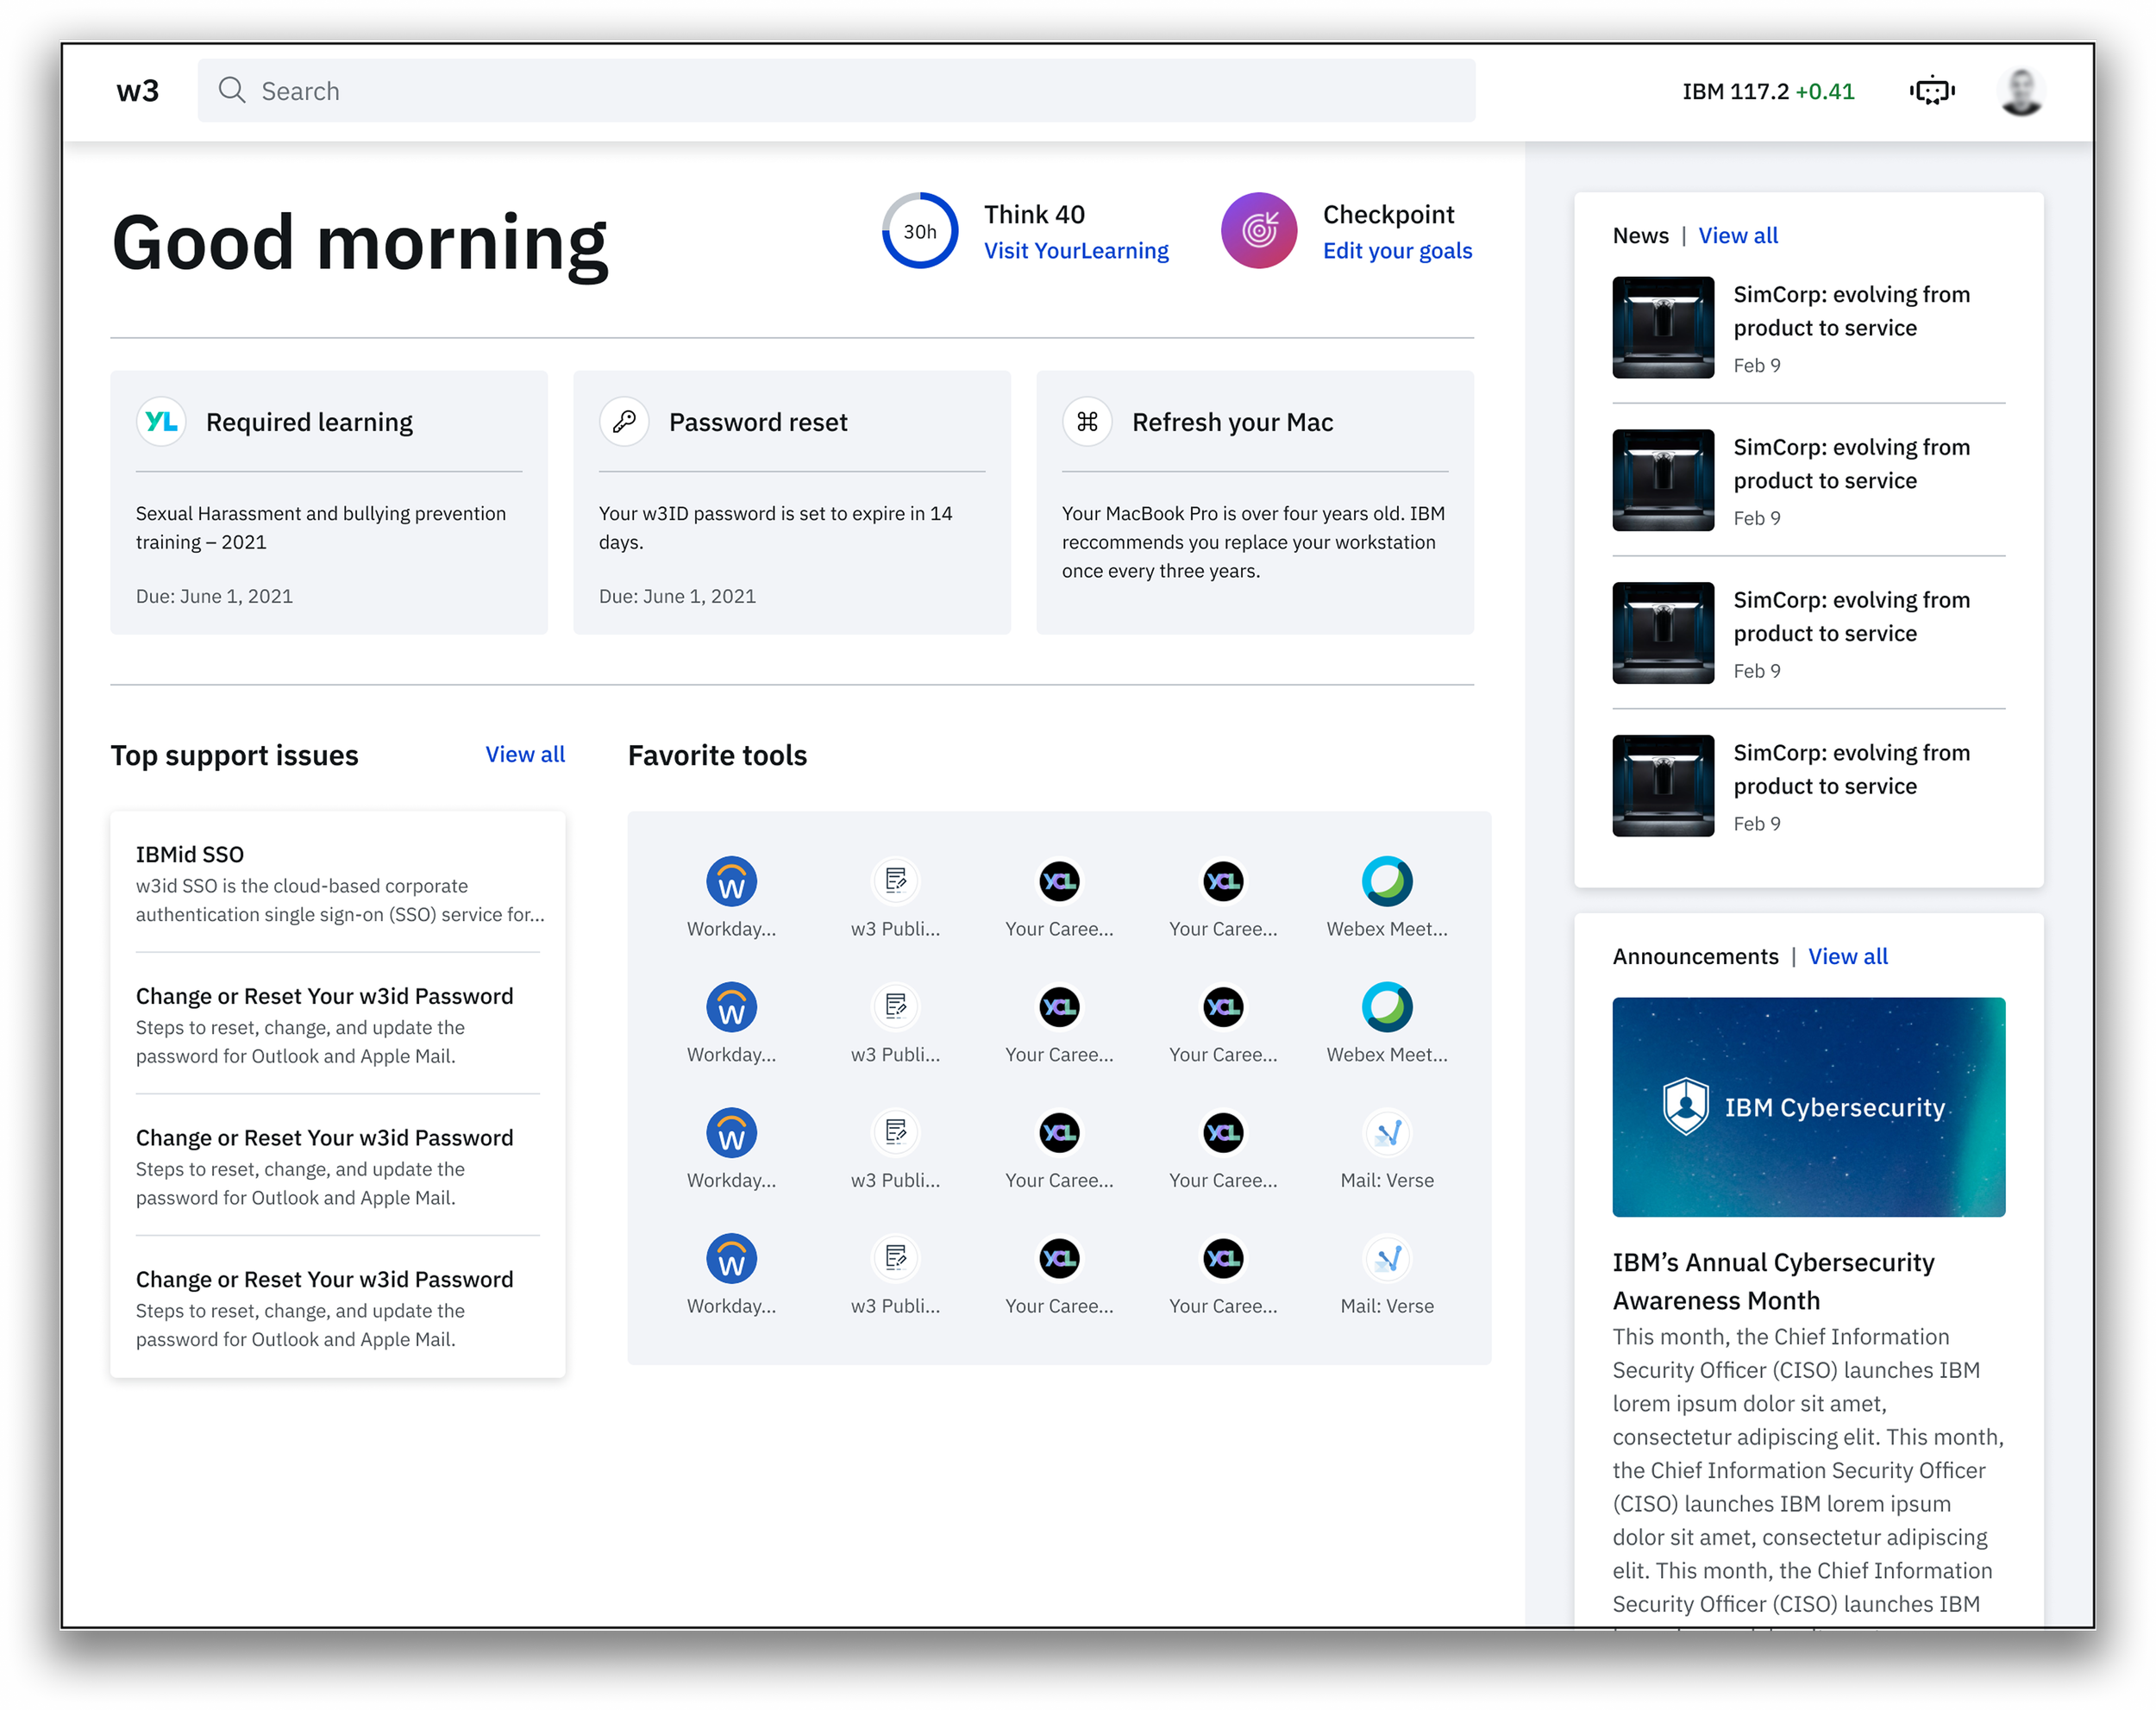2156x1710 pixels.
Task: Launch the first Mail: Verse tool icon
Action: 1386,1133
